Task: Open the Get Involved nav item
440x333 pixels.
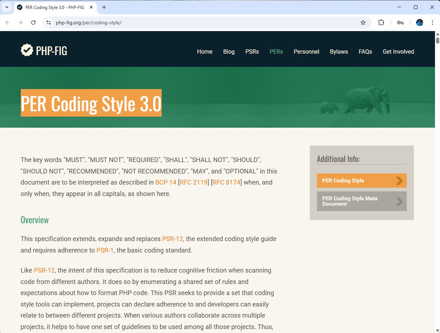Action: pyautogui.click(x=398, y=52)
